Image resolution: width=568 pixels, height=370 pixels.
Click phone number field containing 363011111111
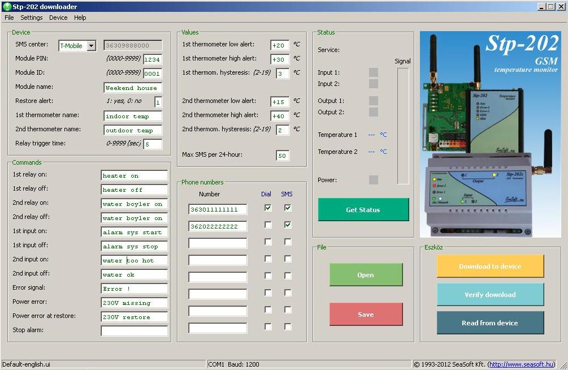[x=218, y=209]
